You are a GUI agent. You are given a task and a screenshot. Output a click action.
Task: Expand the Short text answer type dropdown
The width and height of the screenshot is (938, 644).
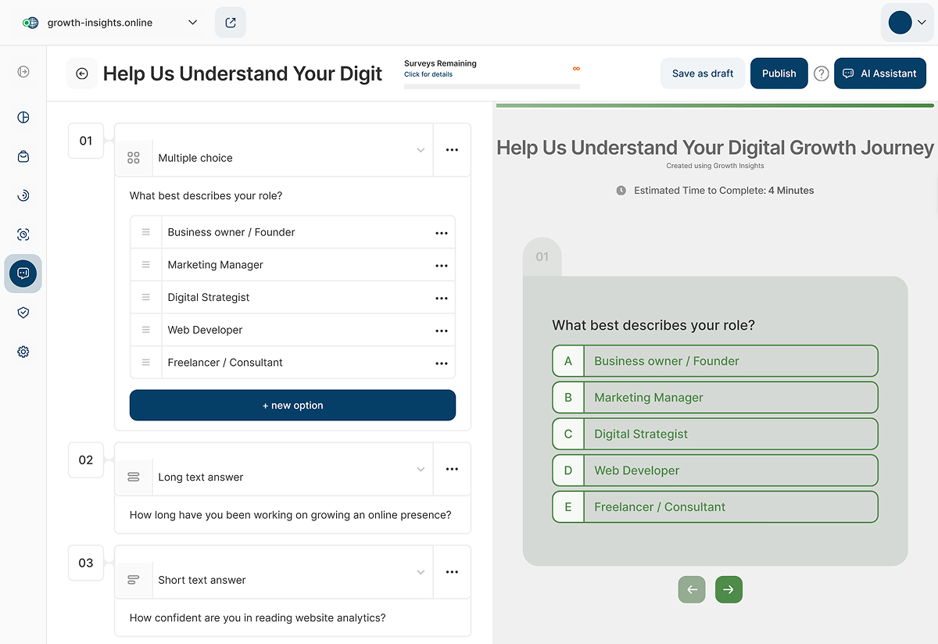(x=421, y=572)
